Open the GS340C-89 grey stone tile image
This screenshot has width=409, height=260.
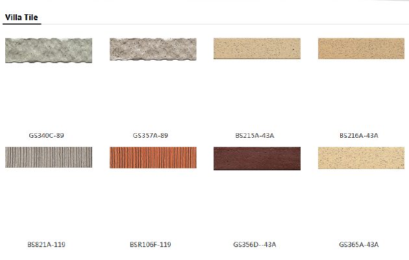(x=49, y=51)
